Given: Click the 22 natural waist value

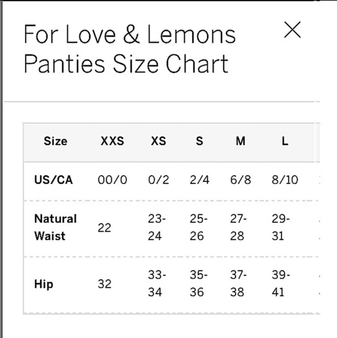Looking at the screenshot, I should click(x=104, y=228).
